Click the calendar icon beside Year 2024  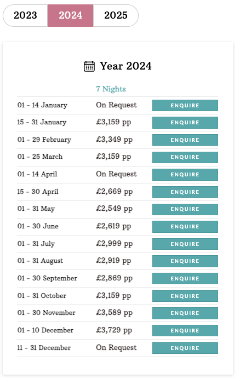pos(89,66)
